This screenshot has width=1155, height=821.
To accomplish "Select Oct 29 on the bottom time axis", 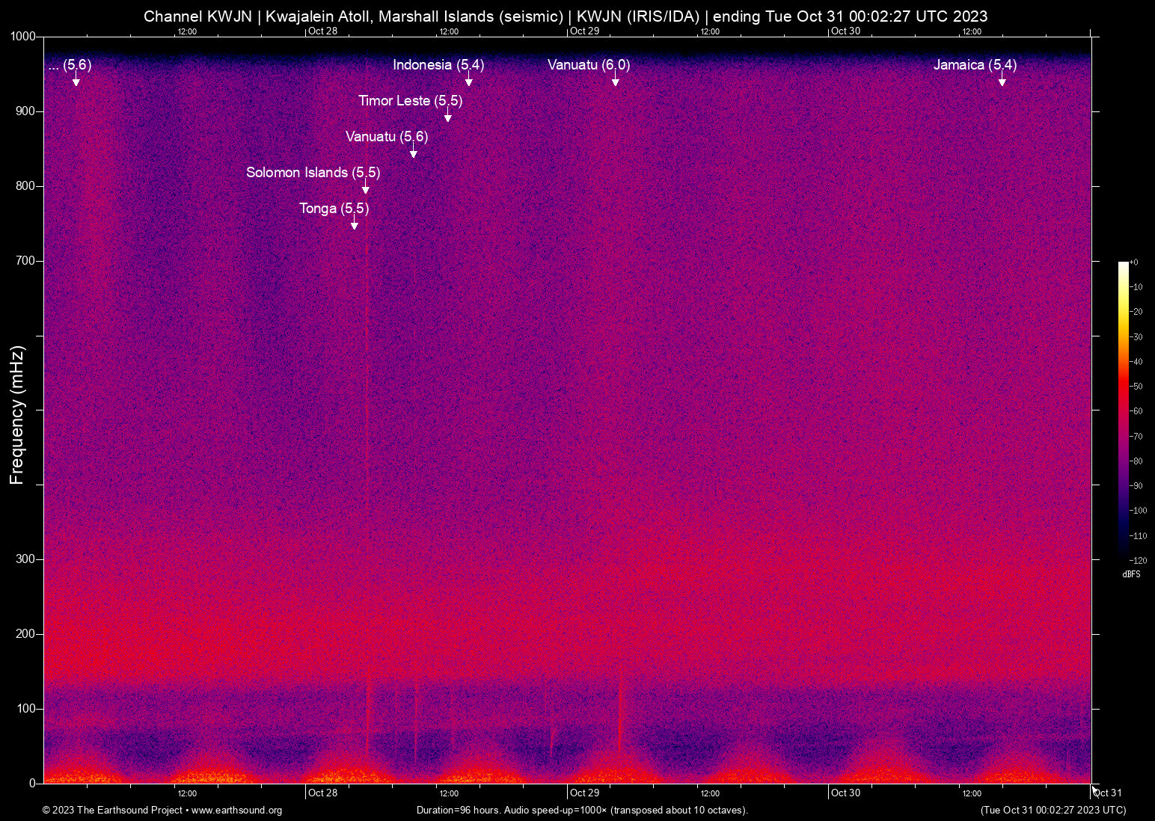I will pos(584,793).
